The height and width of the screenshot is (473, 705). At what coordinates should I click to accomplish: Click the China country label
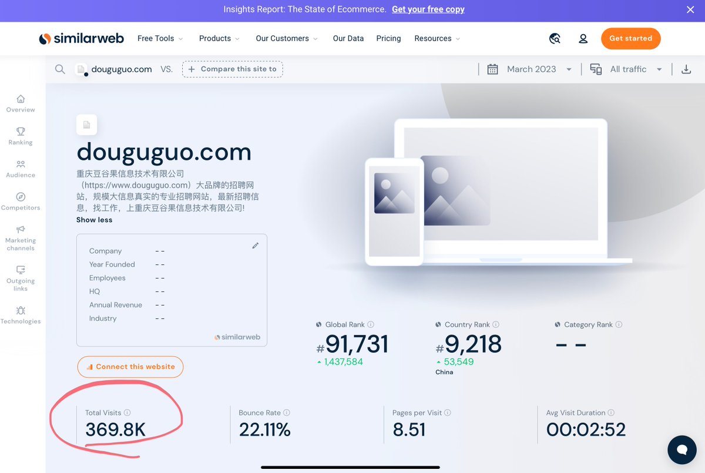click(x=444, y=372)
